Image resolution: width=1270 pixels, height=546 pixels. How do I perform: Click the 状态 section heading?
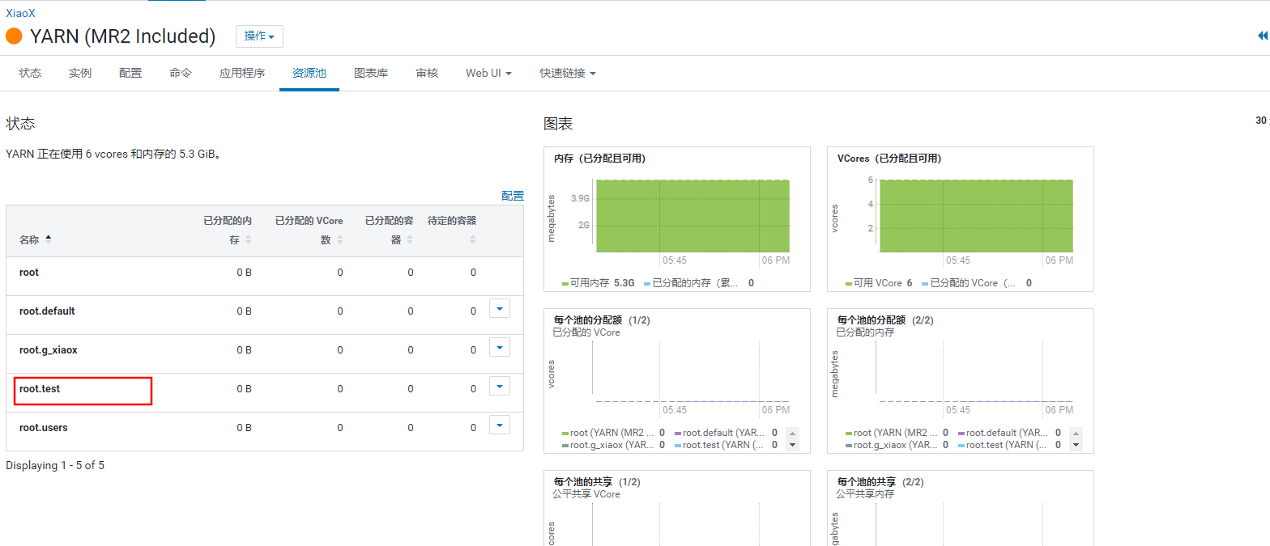coord(20,124)
